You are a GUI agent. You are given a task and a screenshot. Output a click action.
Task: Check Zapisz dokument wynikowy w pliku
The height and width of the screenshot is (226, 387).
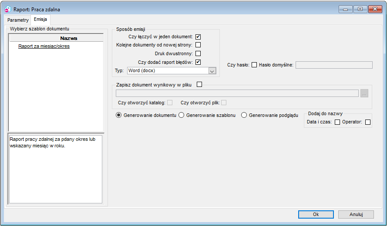pos(199,85)
